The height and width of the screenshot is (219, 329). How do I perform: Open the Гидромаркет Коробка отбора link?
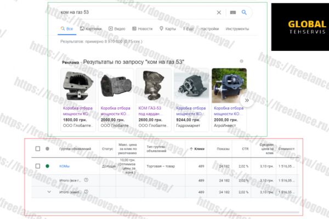click(191, 111)
